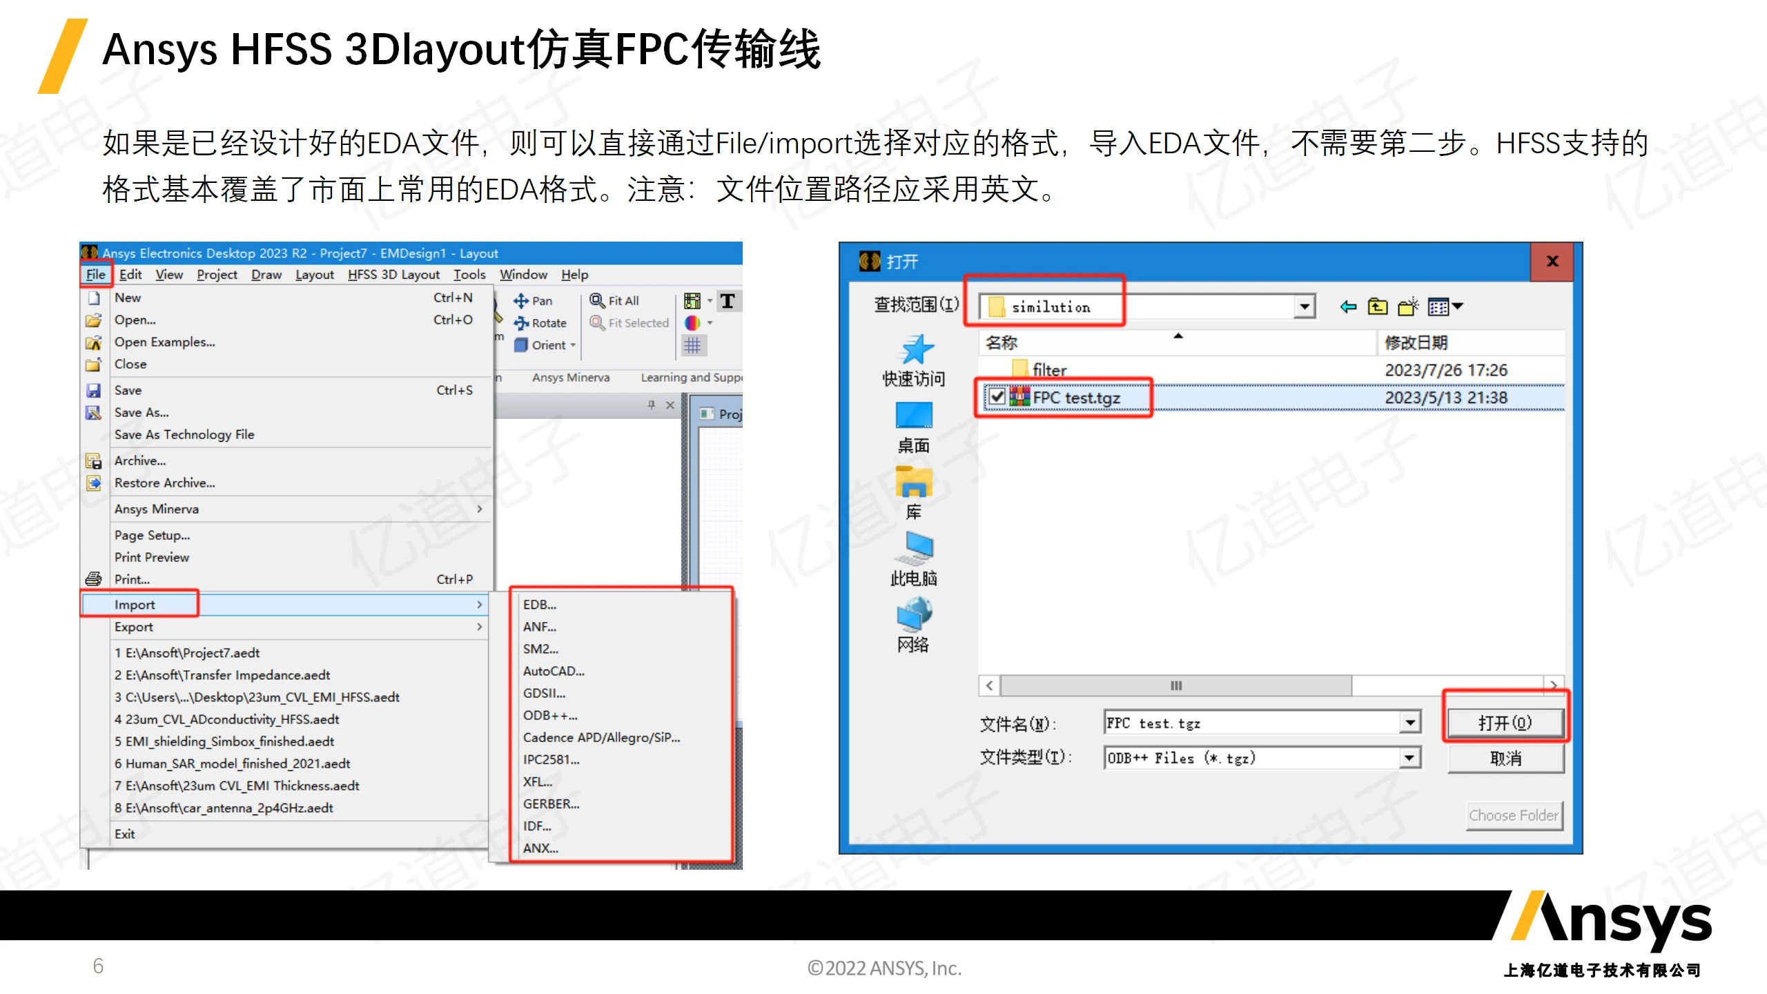This screenshot has height=994, width=1767.
Task: Expand the Import submenu
Action: point(285,605)
